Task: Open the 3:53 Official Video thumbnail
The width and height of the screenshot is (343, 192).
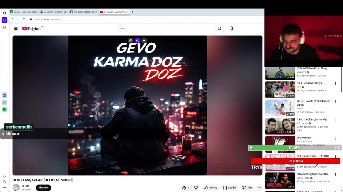Action: (280, 73)
